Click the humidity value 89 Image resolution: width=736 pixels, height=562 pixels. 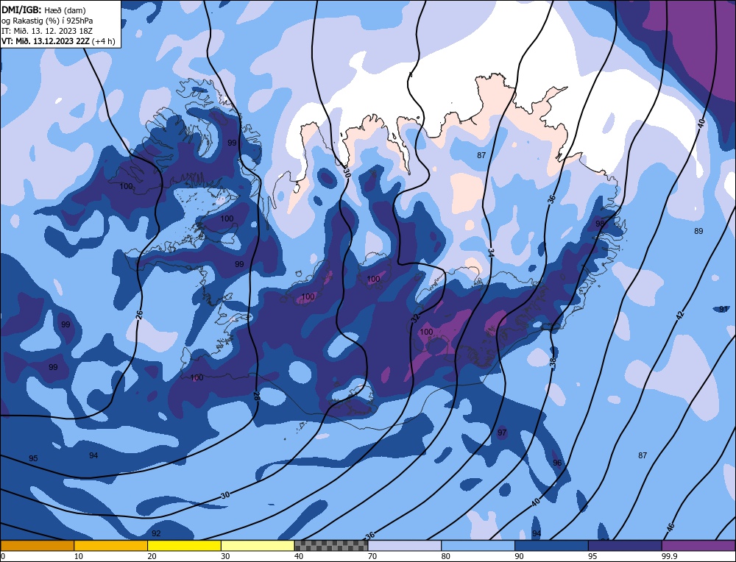coord(698,231)
